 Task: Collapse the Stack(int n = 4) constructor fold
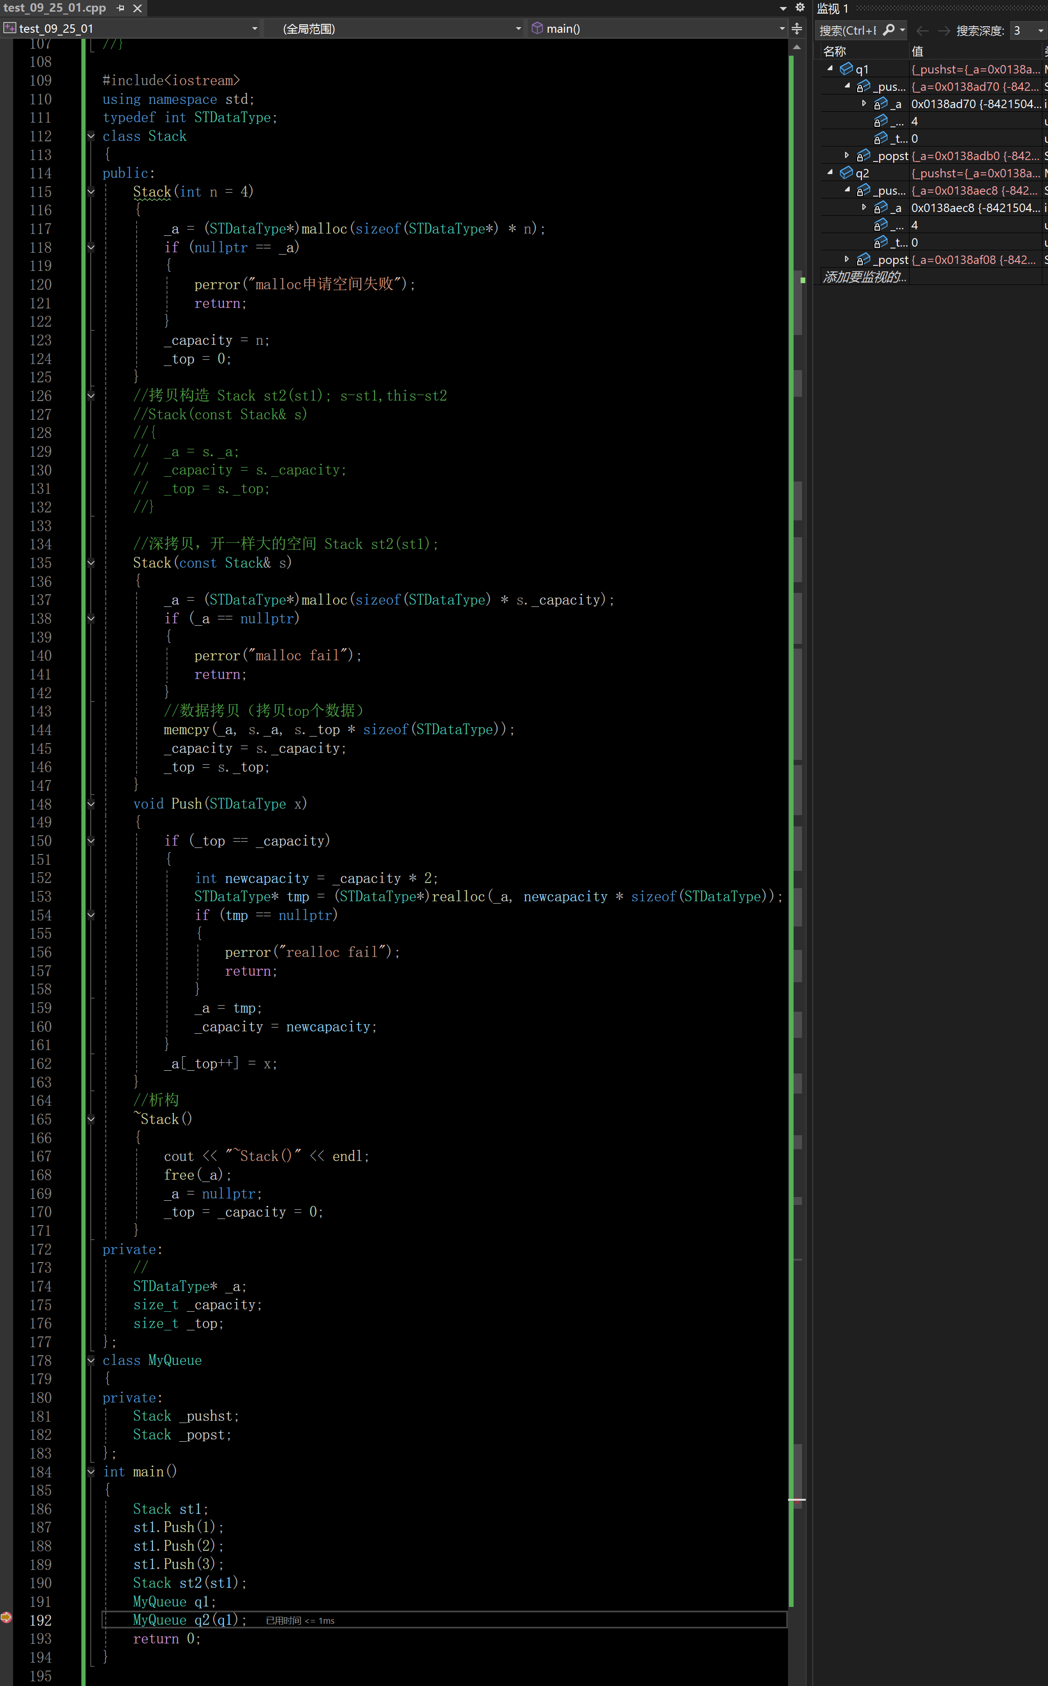pos(91,191)
